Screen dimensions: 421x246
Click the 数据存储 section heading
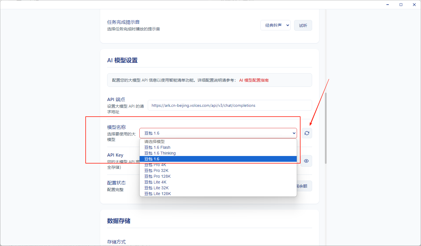119,221
